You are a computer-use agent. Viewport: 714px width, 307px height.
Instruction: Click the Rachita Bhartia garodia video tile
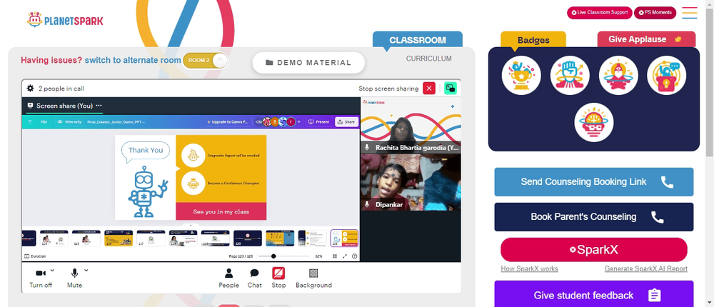click(x=411, y=125)
